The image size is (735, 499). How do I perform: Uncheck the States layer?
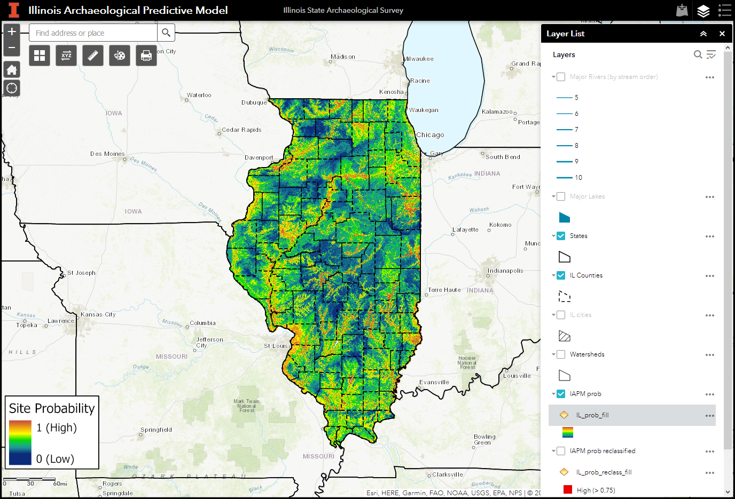pos(561,236)
